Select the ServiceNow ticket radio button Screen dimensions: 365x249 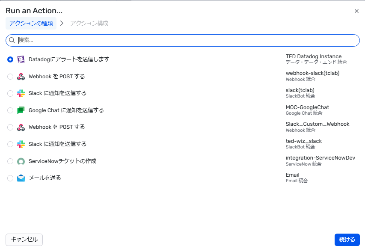[10, 161]
